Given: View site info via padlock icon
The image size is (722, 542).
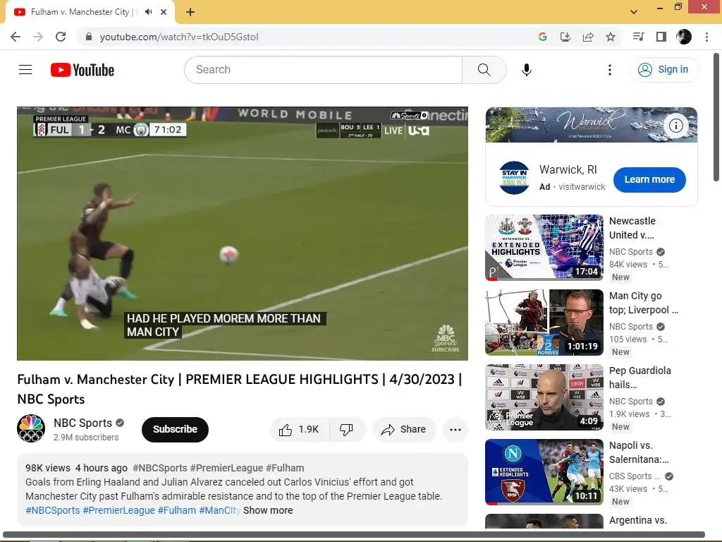Looking at the screenshot, I should pos(89,37).
